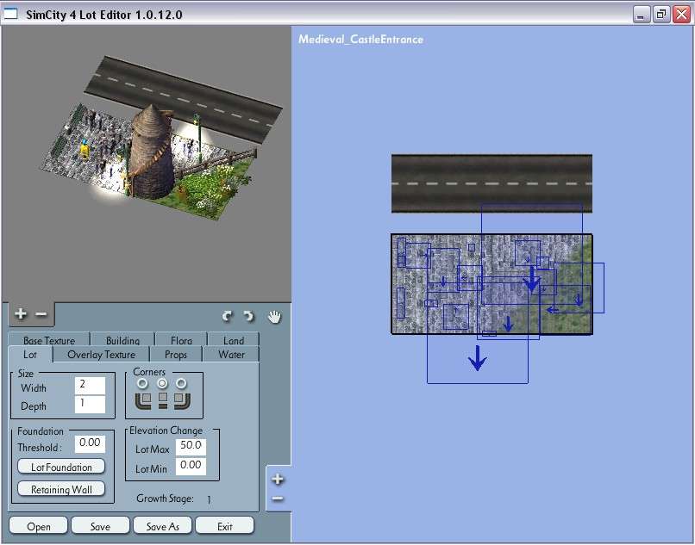Zoom in the 3D preview with plus icon

[21, 314]
